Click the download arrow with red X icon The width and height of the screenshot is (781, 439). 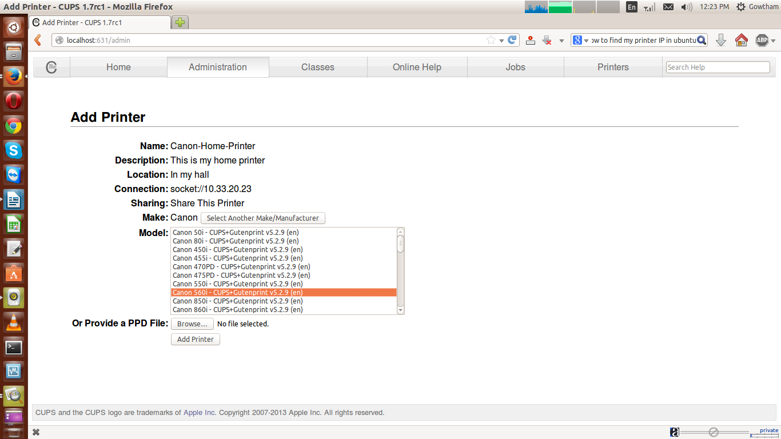click(x=547, y=40)
